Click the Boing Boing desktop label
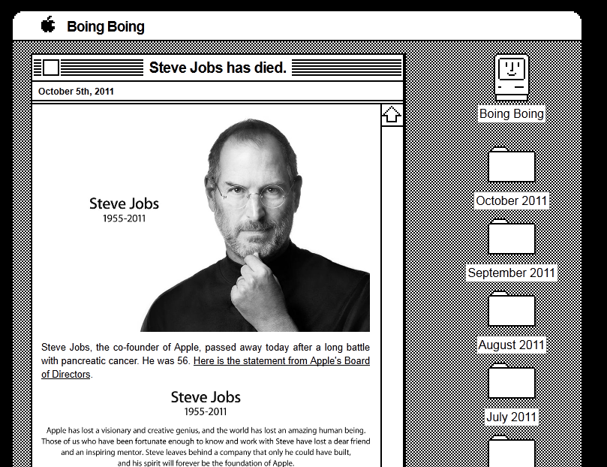The image size is (607, 467). coord(512,114)
